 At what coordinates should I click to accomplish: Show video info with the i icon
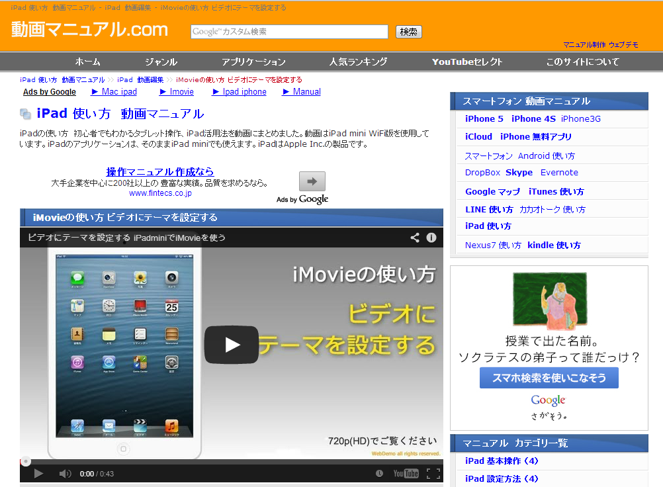click(x=431, y=238)
